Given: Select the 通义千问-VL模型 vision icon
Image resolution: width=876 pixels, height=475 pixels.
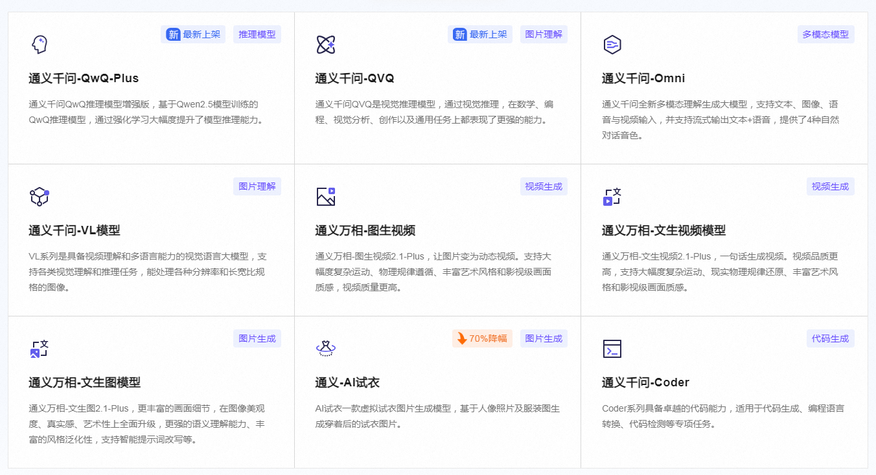Looking at the screenshot, I should [x=40, y=196].
